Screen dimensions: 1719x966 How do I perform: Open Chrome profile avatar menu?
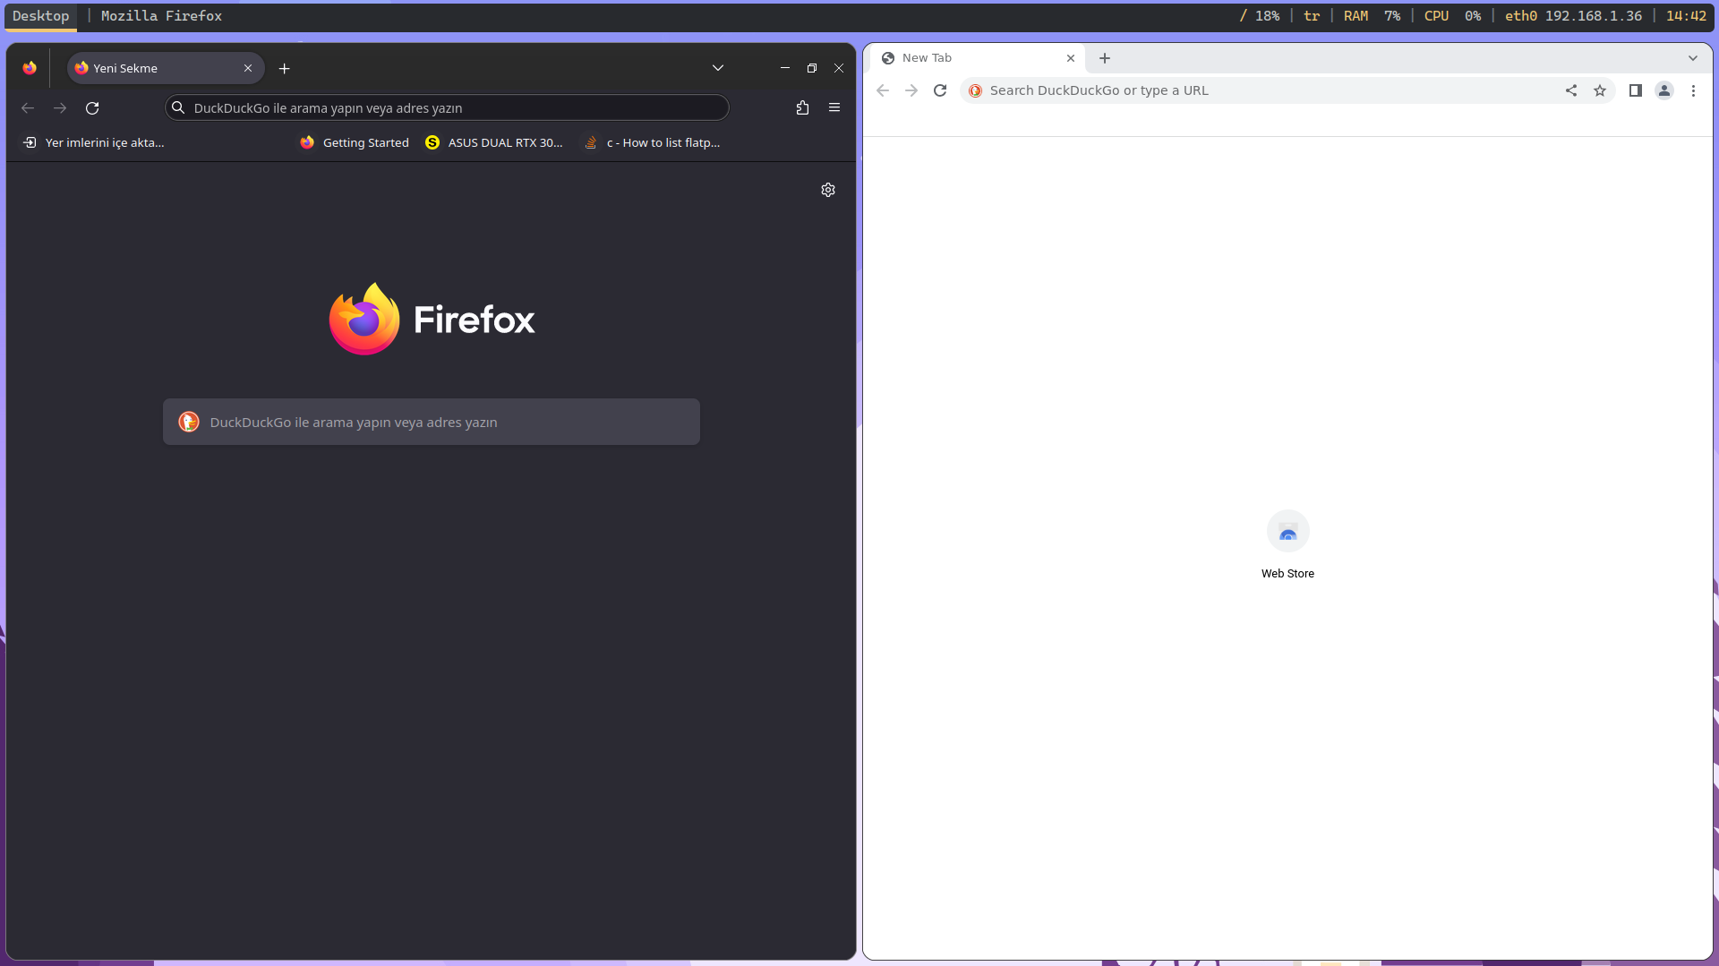pos(1664,90)
